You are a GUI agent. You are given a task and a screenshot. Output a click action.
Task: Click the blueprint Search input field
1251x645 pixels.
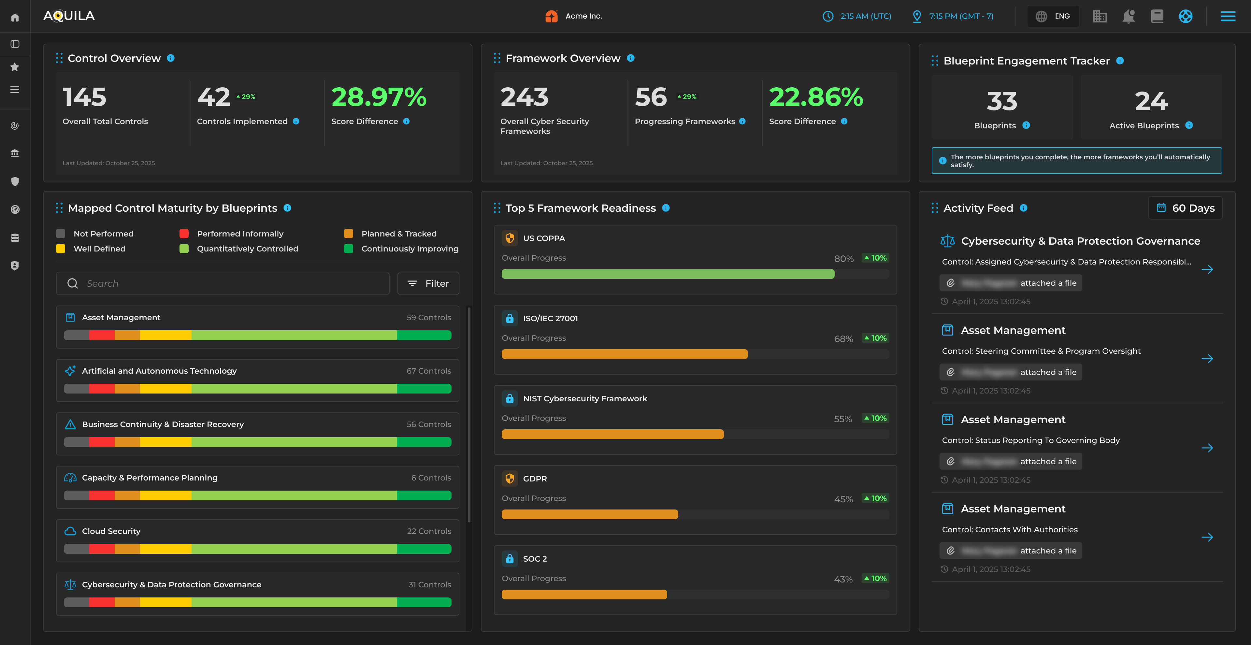(x=223, y=283)
